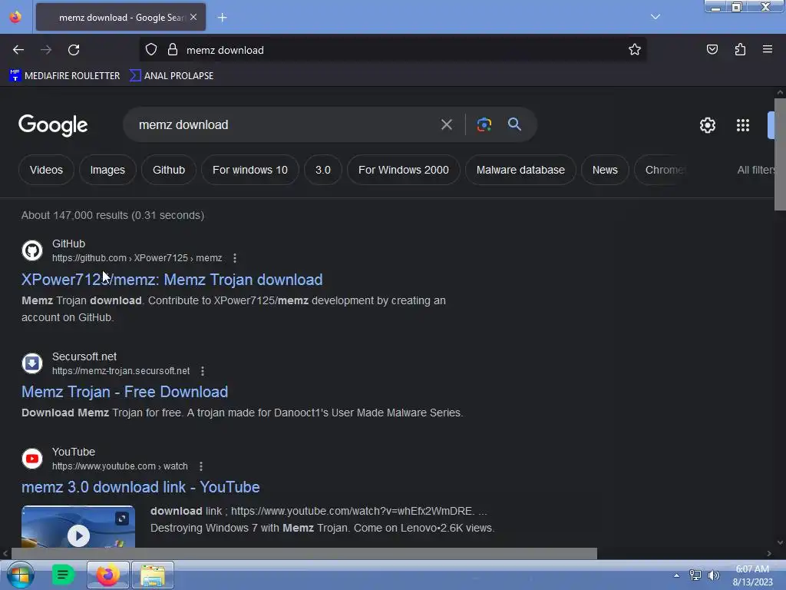The height and width of the screenshot is (590, 786).
Task: Click the magnifier search button
Action: 514,124
